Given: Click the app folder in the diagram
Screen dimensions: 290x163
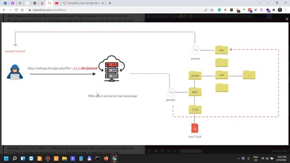Looking at the screenshot, I should [195, 91].
